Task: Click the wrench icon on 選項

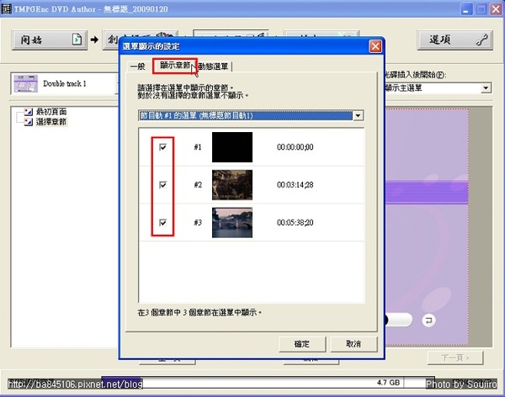Action: coord(481,40)
